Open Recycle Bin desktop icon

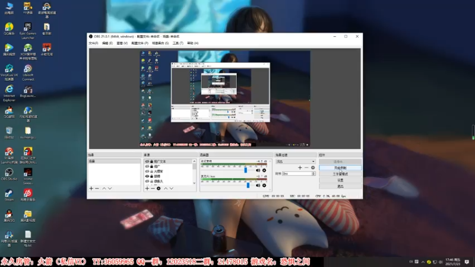9,132
